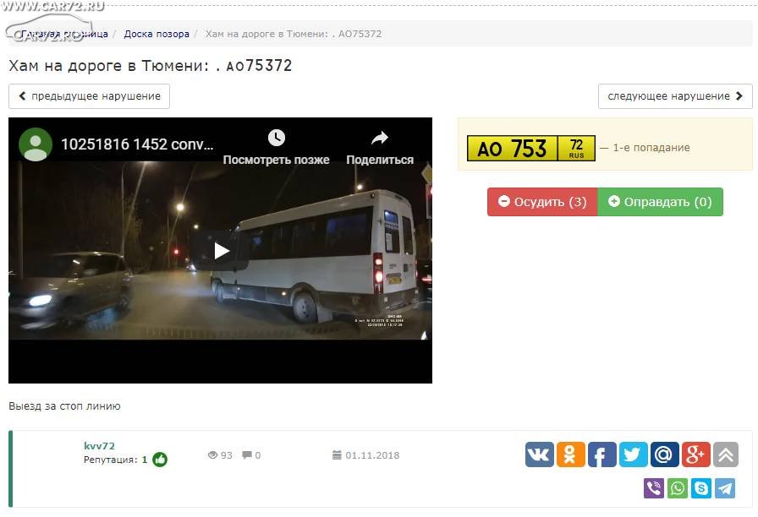Click the '1-е попадание' text
The width and height of the screenshot is (758, 517).
651,148
